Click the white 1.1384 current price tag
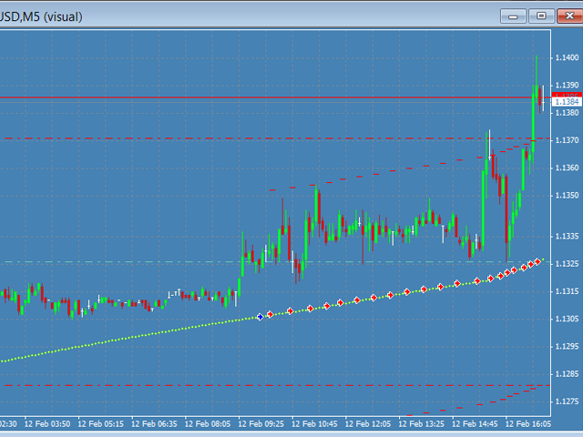The width and height of the screenshot is (583, 437). (x=566, y=102)
